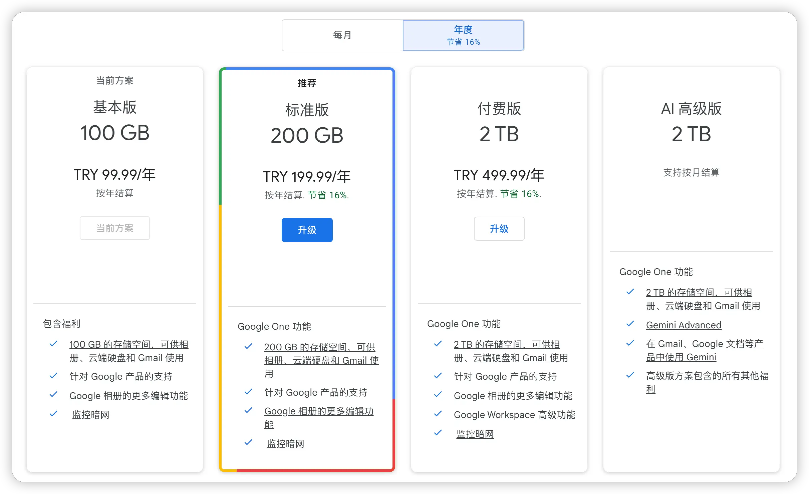Click checkmark beside 针对 Google 产品的支持 in 付费版

coord(438,376)
